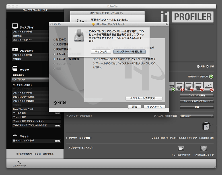Screen dimensions: 222x175
Task: Select データの解析 workflow
Action: (x=36, y=113)
